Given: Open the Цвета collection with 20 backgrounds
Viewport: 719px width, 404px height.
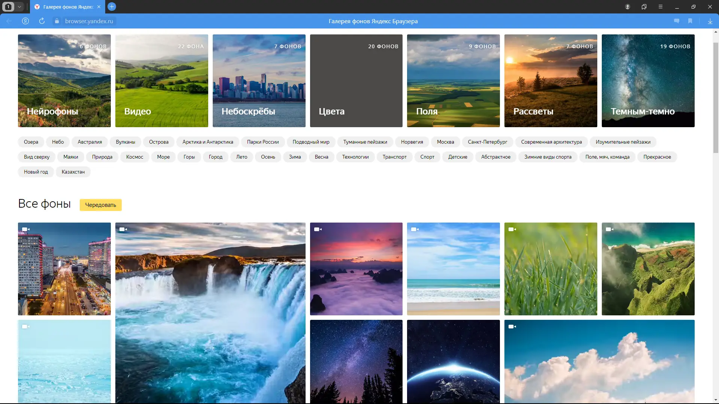Looking at the screenshot, I should 356,81.
